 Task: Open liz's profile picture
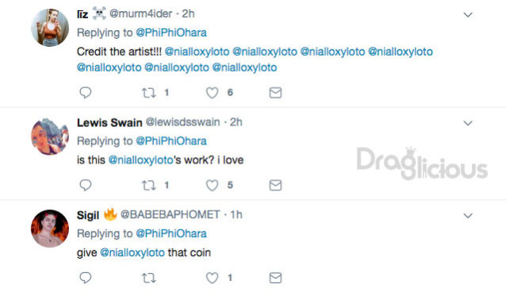(x=50, y=28)
